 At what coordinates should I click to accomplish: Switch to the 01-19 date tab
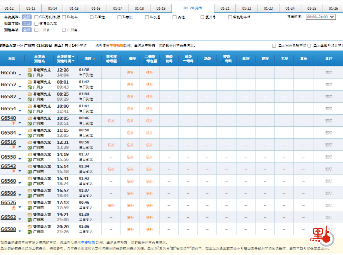(161, 9)
